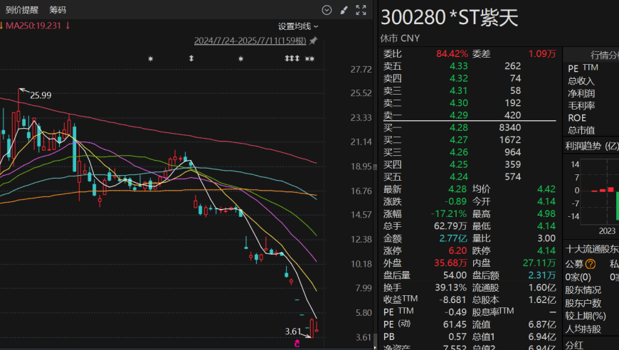Click the single up-down arrow event marker
Viewport: 619px width, 350px height.
(191, 58)
